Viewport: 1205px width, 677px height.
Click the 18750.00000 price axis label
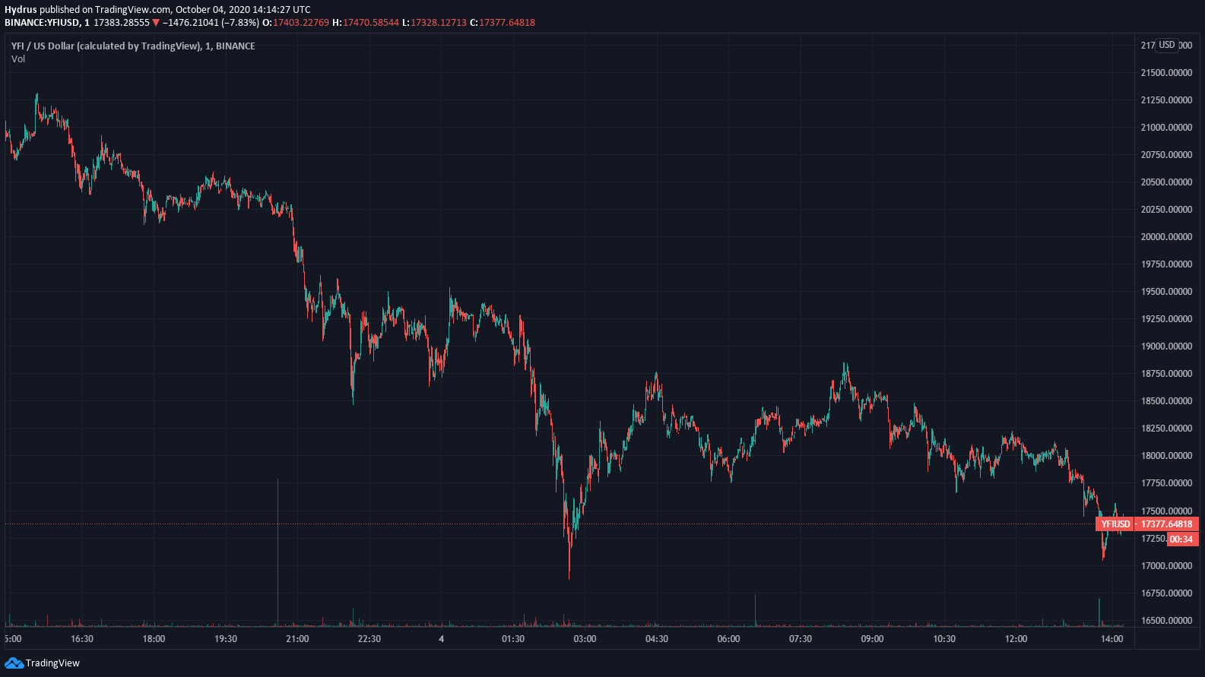pos(1166,374)
